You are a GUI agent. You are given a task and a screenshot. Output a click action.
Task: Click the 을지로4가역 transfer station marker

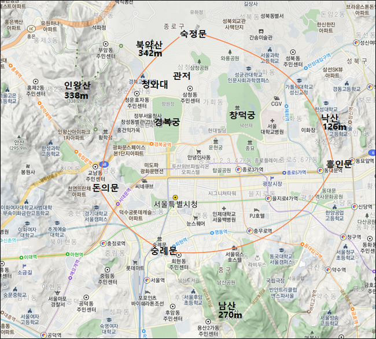pyautogui.click(x=268, y=198)
